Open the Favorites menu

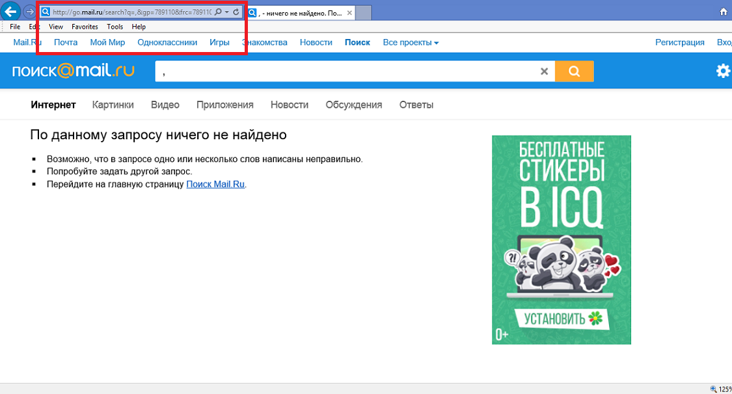(x=85, y=27)
